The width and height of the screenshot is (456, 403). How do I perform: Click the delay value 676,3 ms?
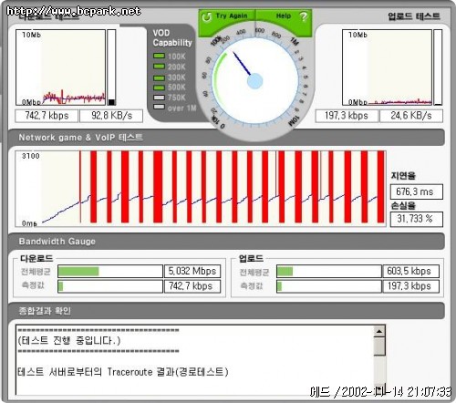tap(417, 191)
